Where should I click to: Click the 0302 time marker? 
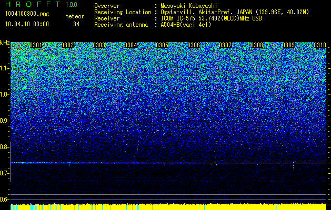[67, 45]
